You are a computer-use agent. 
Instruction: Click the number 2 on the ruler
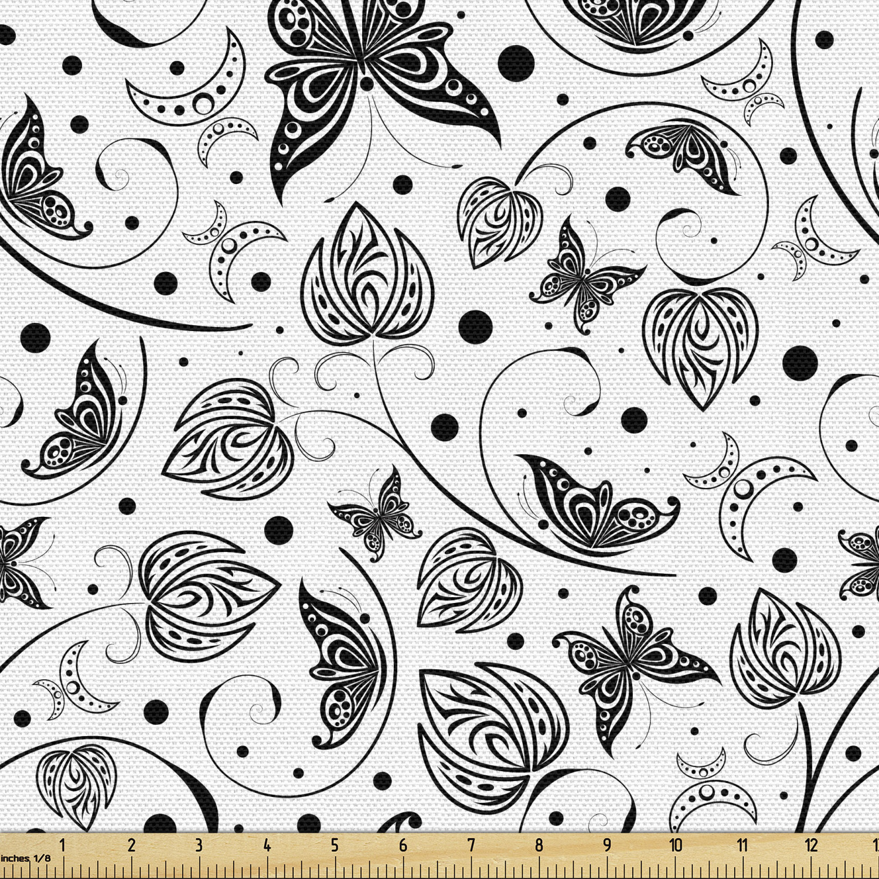(131, 845)
